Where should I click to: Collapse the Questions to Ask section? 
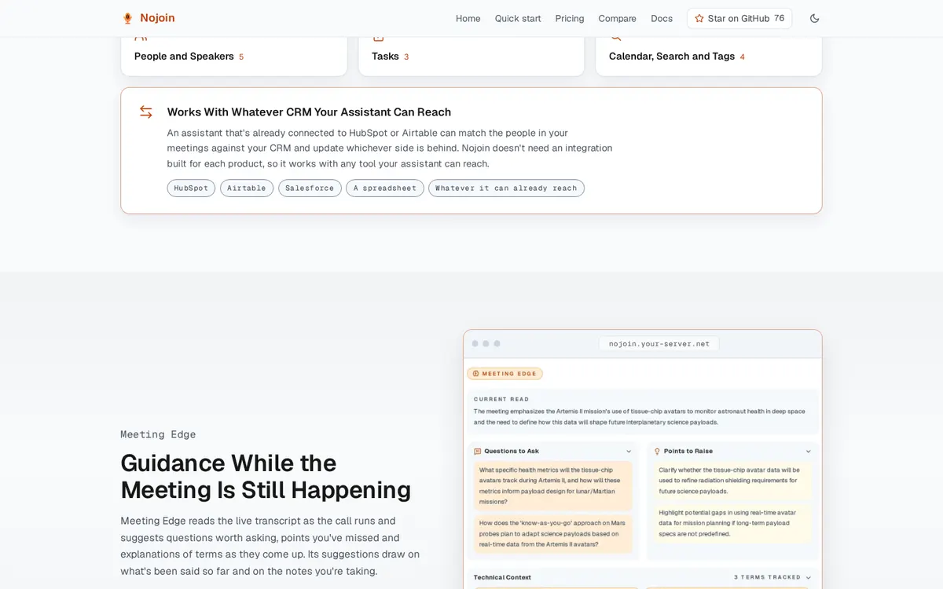point(629,452)
